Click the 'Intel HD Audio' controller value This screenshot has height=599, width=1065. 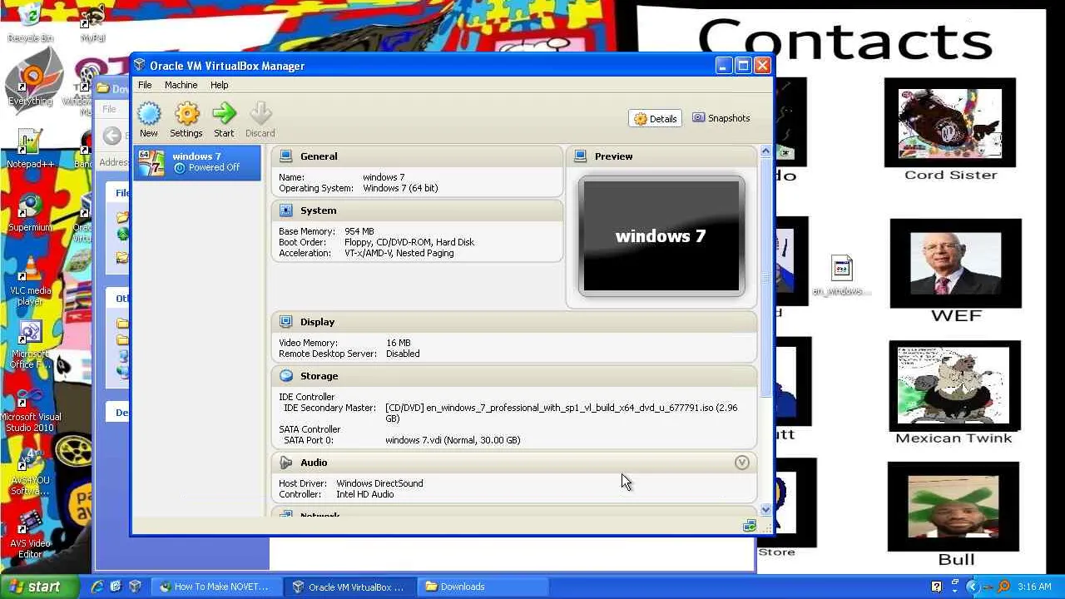click(x=365, y=494)
